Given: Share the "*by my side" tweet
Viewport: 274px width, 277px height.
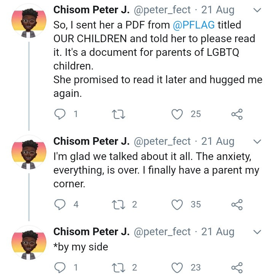Looking at the screenshot, I should click(x=237, y=268).
